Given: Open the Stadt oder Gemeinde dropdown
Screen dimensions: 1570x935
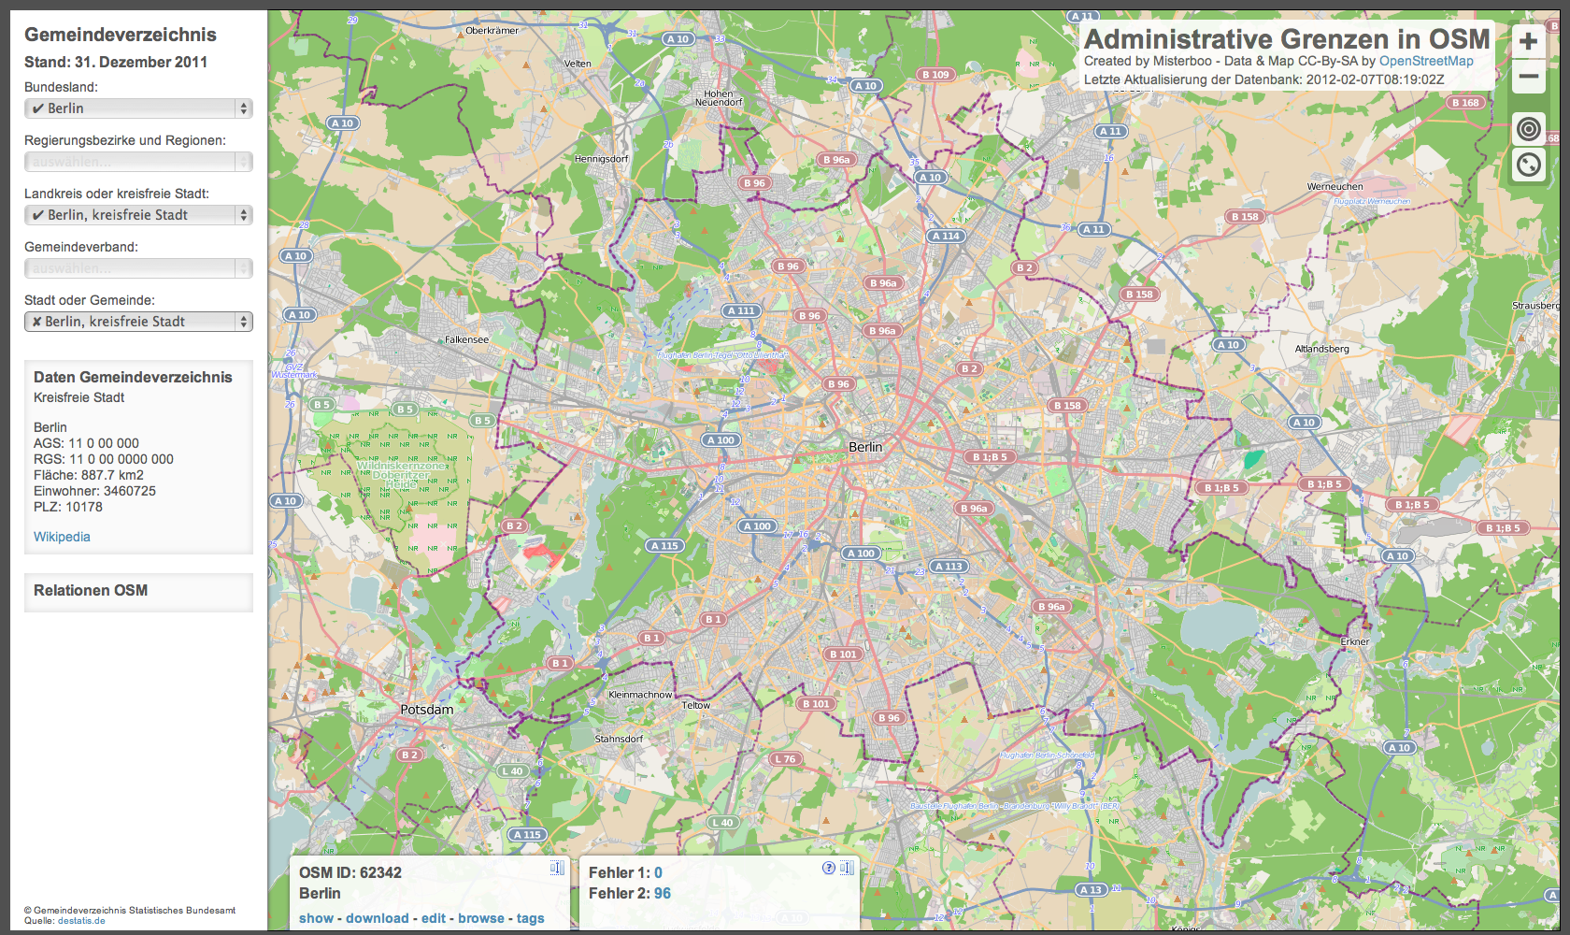Looking at the screenshot, I should pos(138,322).
